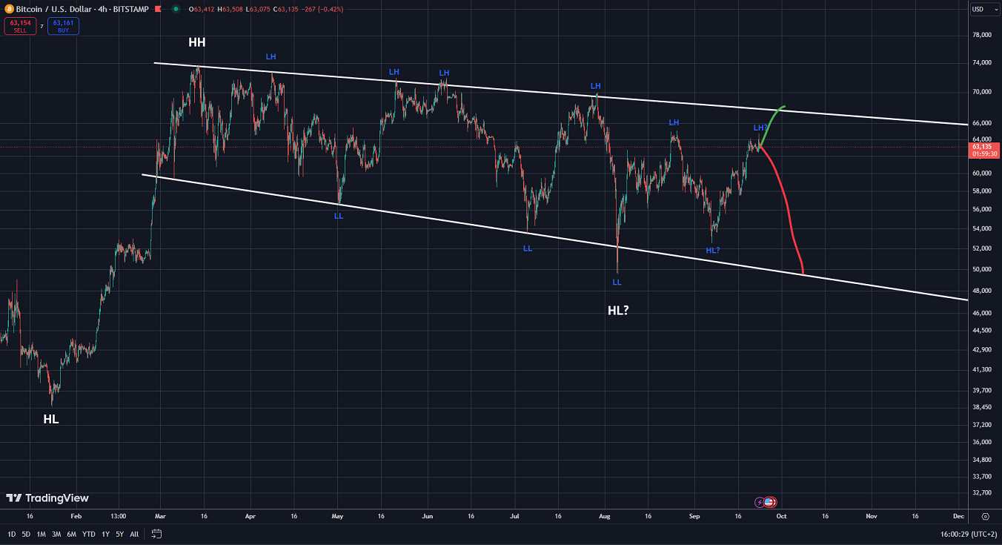
Task: Select the All time range
Action: pyautogui.click(x=134, y=534)
